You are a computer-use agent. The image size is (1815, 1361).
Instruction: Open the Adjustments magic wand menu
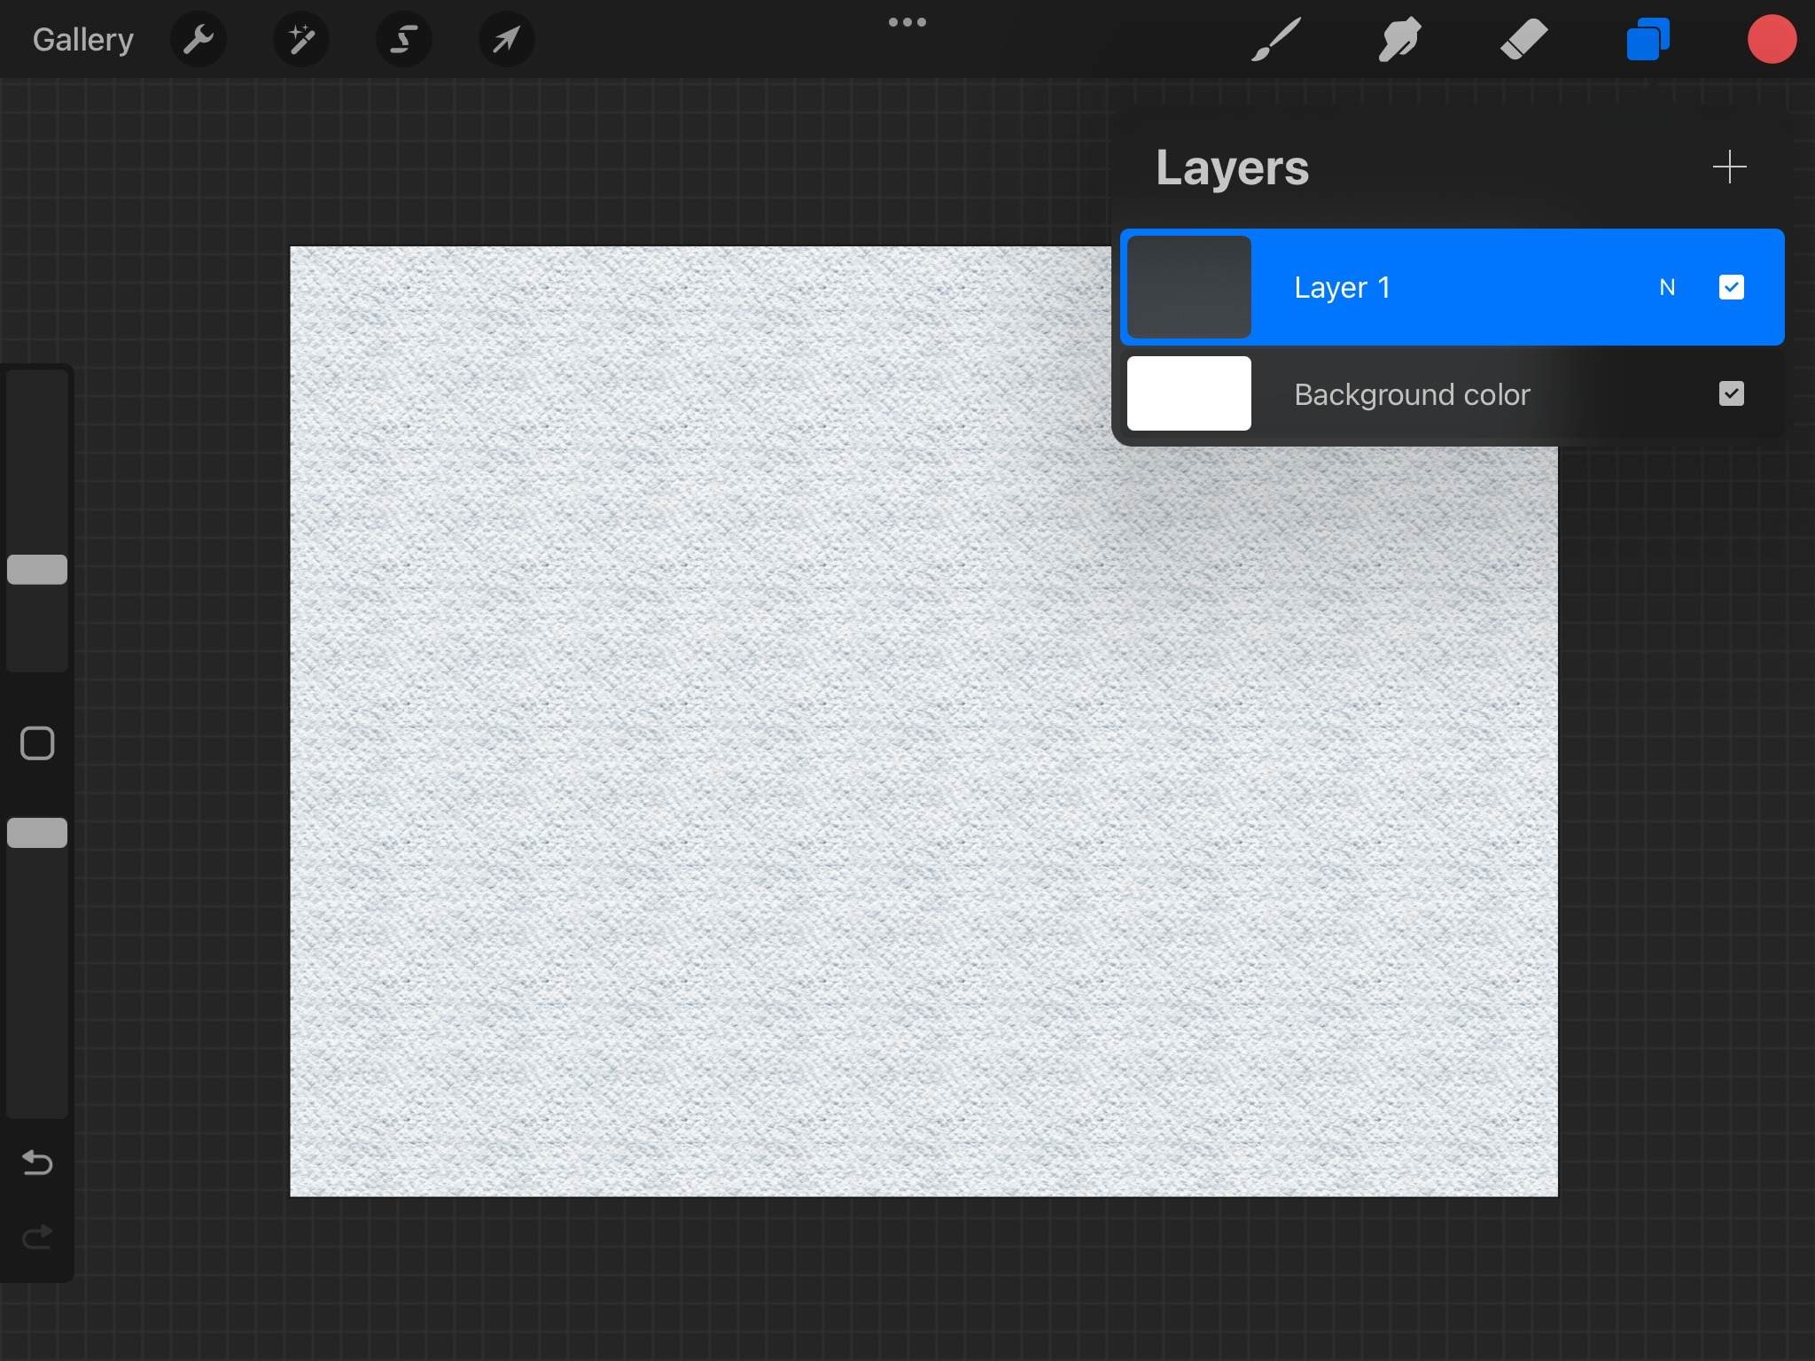[x=301, y=39]
